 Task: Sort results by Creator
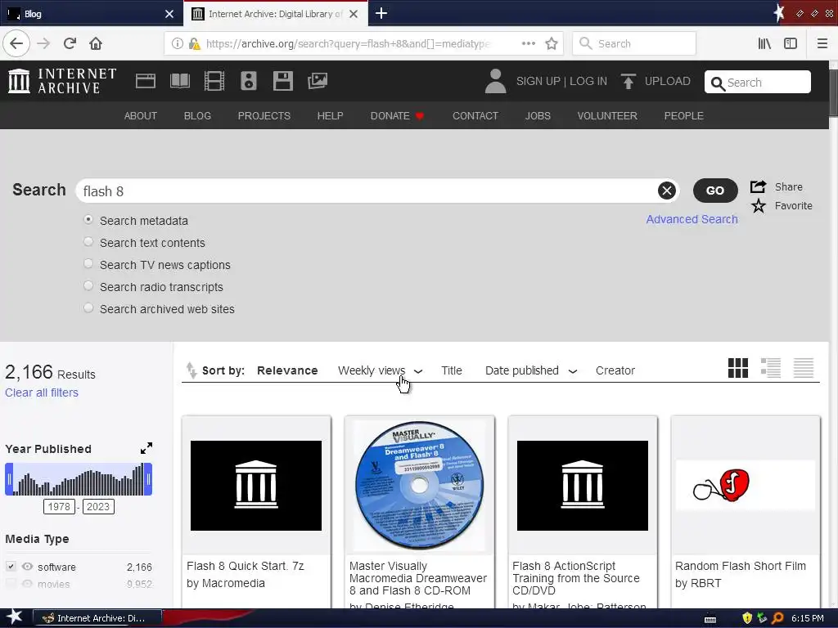click(615, 370)
